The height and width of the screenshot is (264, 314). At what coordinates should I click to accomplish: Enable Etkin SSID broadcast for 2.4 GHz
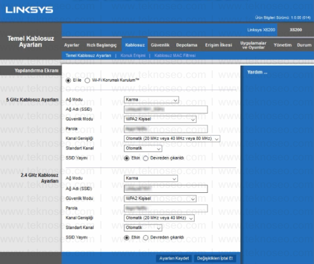[x=127, y=238]
